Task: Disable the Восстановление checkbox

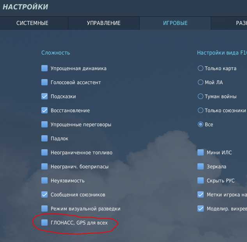Action: coord(44,110)
